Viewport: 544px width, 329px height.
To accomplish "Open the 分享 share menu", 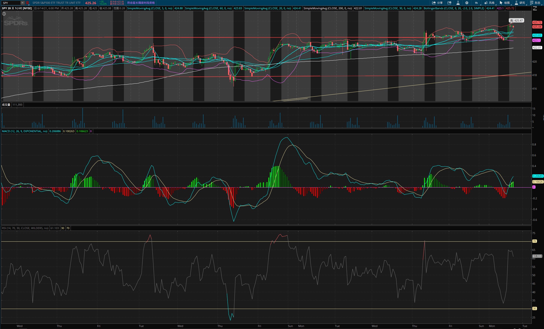I will [437, 3].
